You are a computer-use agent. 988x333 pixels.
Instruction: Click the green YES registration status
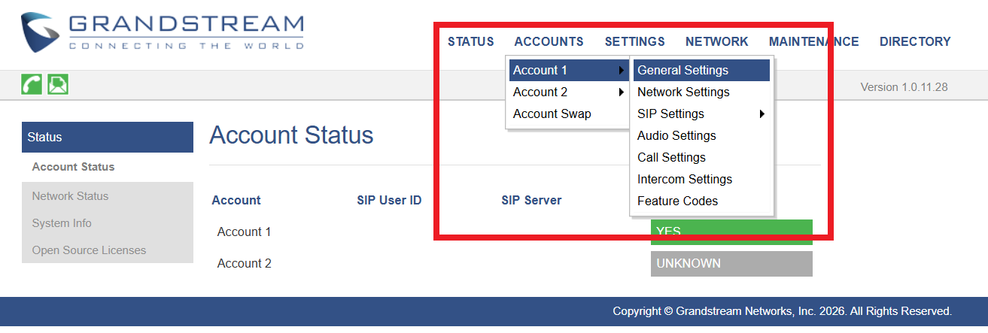pyautogui.click(x=731, y=232)
